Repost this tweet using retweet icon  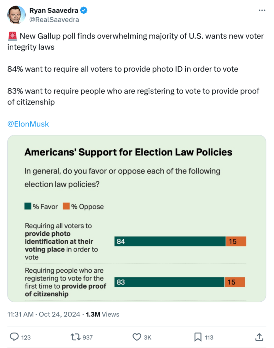tap(75, 337)
